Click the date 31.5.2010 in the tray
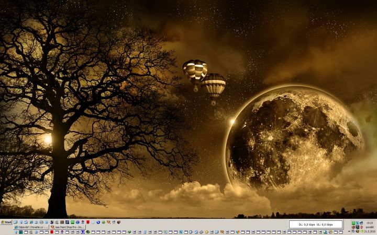377x235 pixels. [x=370, y=231]
